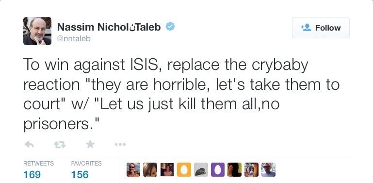View the 169 retweets list
373x183 pixels.
click(x=38, y=170)
